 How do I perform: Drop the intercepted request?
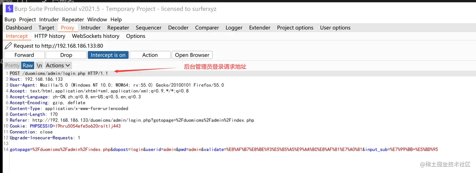[66, 55]
